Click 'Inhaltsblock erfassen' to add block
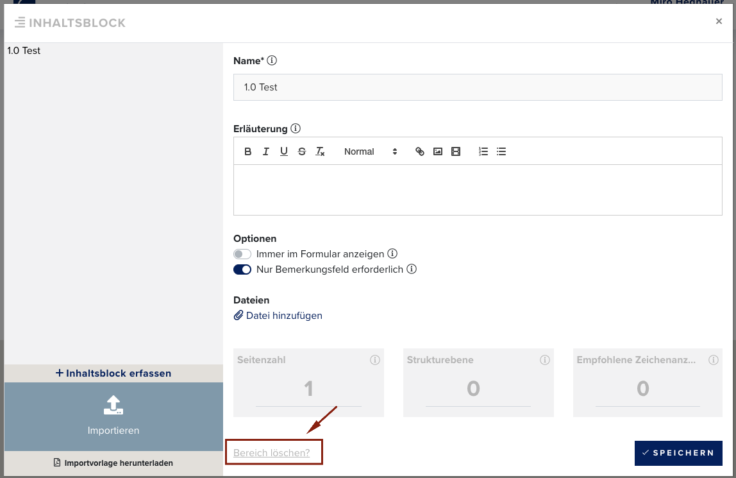This screenshot has width=736, height=478. [113, 373]
